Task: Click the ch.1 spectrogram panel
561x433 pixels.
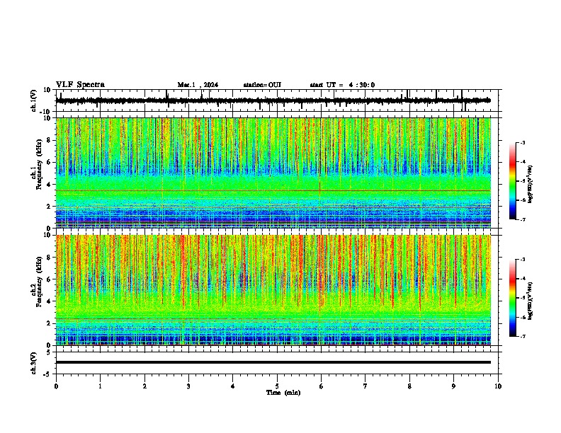Action: [x=273, y=173]
